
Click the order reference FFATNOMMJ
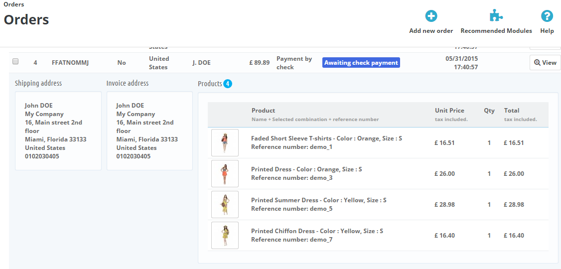pyautogui.click(x=70, y=63)
